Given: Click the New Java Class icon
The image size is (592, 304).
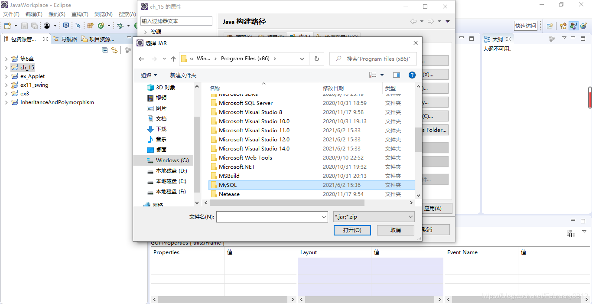Looking at the screenshot, I should click(x=101, y=26).
